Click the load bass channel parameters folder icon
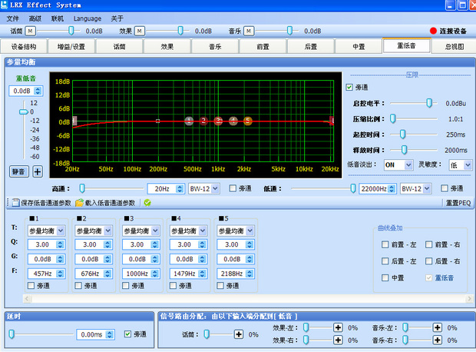The width and height of the screenshot is (476, 352). click(x=79, y=203)
